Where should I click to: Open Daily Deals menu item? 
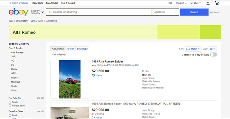point(37,3)
